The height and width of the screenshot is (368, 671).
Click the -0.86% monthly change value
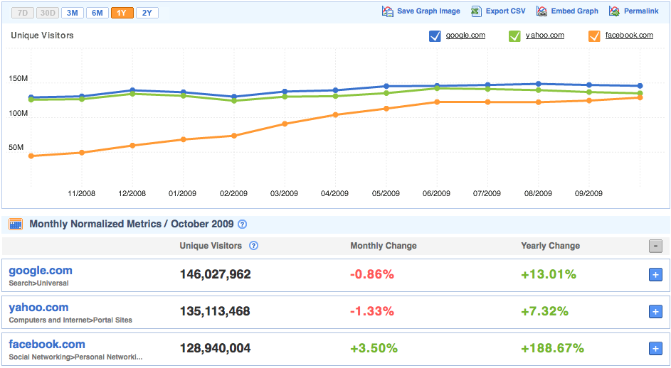pos(372,274)
